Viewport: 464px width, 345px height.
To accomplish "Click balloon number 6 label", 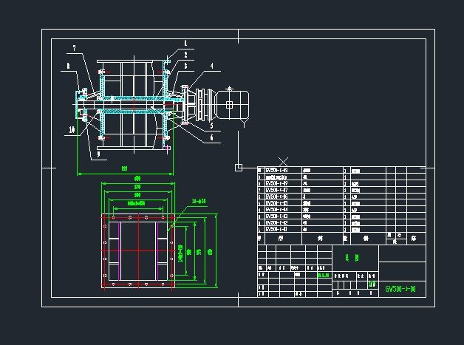I will coord(211,137).
